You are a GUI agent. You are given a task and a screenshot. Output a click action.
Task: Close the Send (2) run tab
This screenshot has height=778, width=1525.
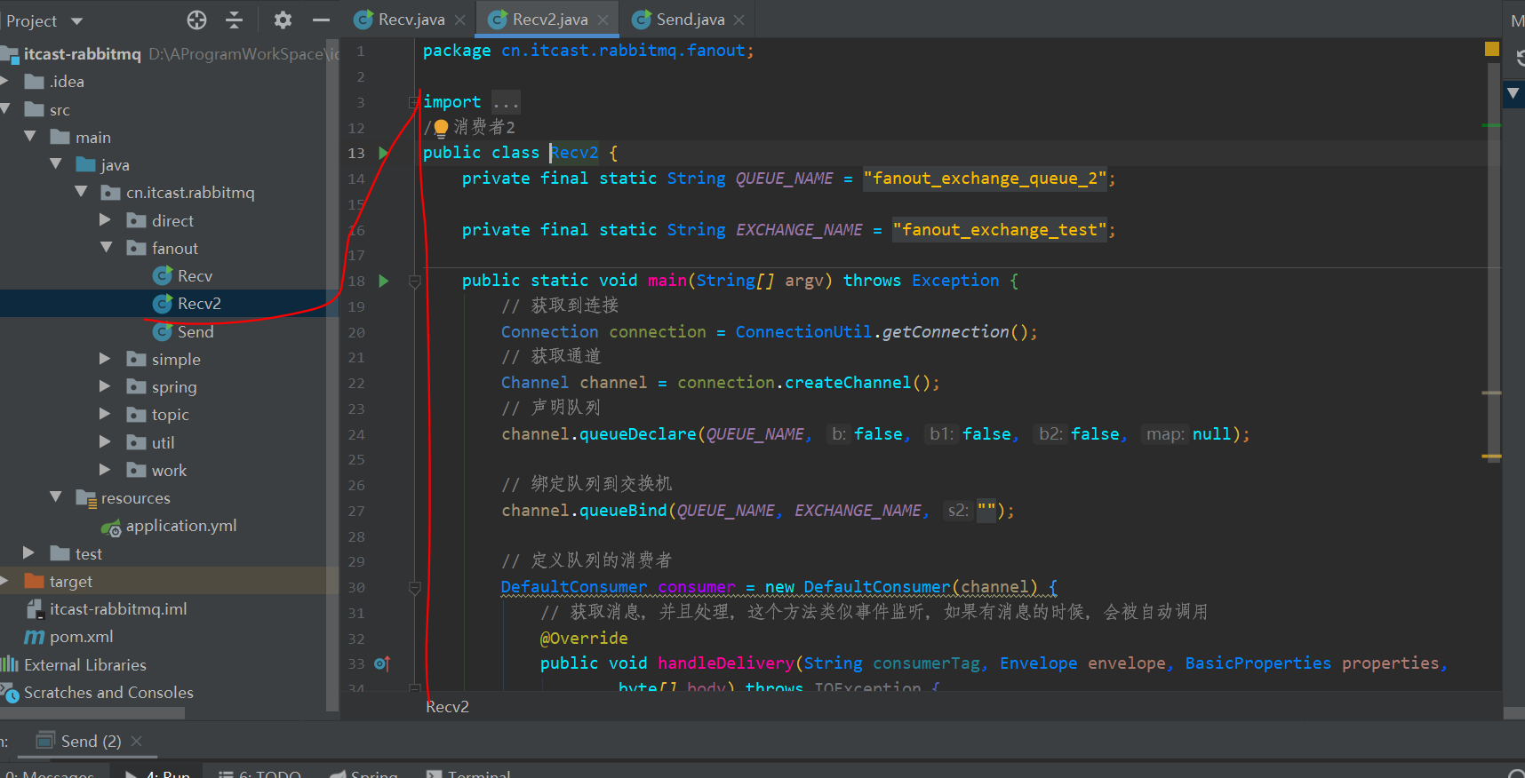tap(136, 741)
